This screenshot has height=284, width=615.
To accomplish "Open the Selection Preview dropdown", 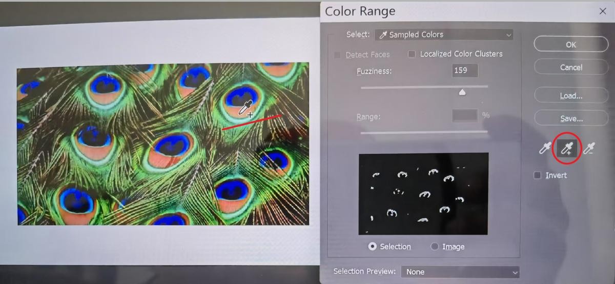I will pyautogui.click(x=460, y=272).
